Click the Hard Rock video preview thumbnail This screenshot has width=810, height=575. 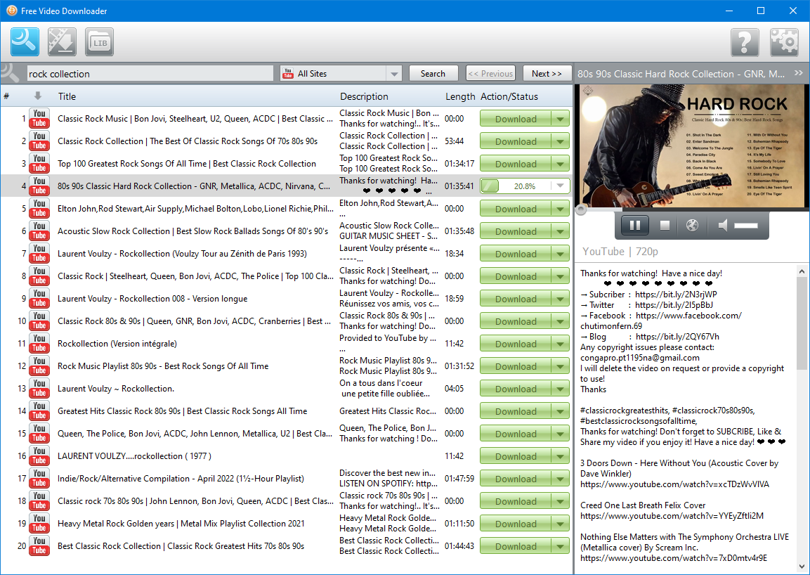[x=692, y=146]
